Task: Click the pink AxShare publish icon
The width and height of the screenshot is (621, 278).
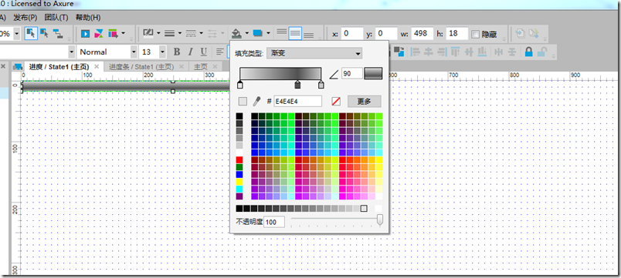Action: [99, 34]
